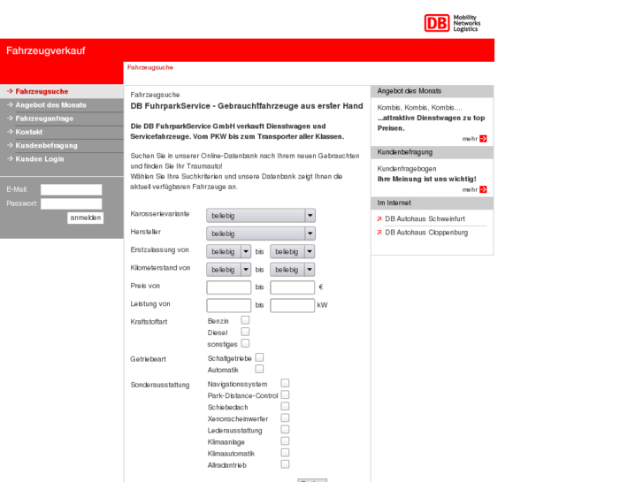
Task: Click the anmelden button
Action: click(x=85, y=218)
